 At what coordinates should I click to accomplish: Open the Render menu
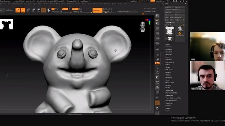point(78,4)
